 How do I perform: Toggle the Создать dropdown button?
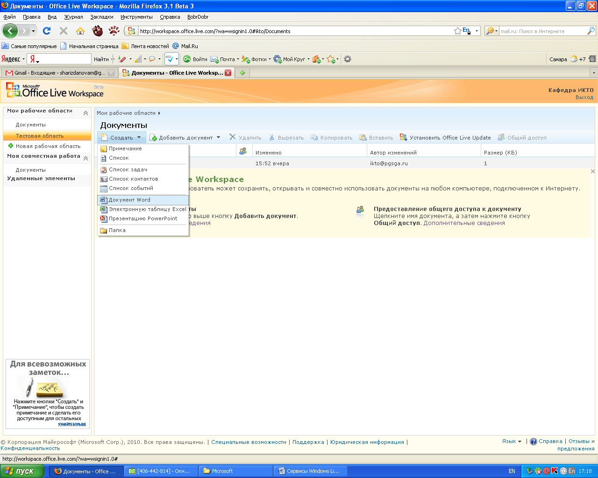(x=121, y=138)
